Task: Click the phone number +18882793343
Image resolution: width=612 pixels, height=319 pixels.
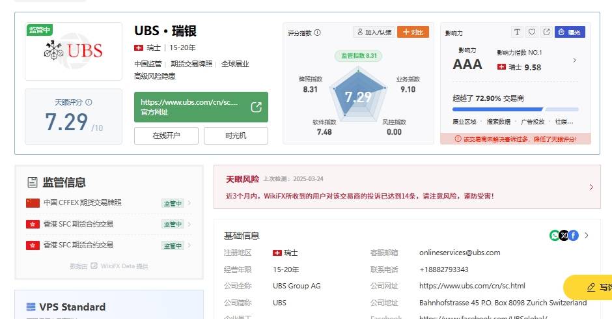Action: [x=444, y=270]
